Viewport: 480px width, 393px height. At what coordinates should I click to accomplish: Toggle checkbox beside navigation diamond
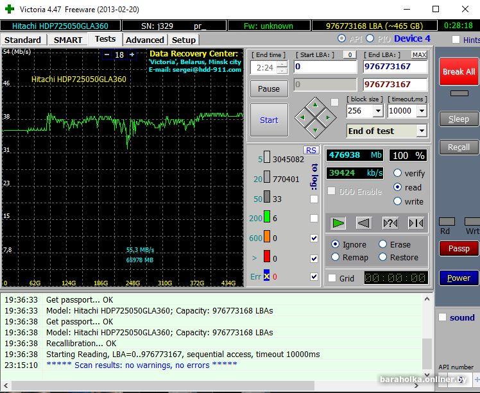point(334,102)
